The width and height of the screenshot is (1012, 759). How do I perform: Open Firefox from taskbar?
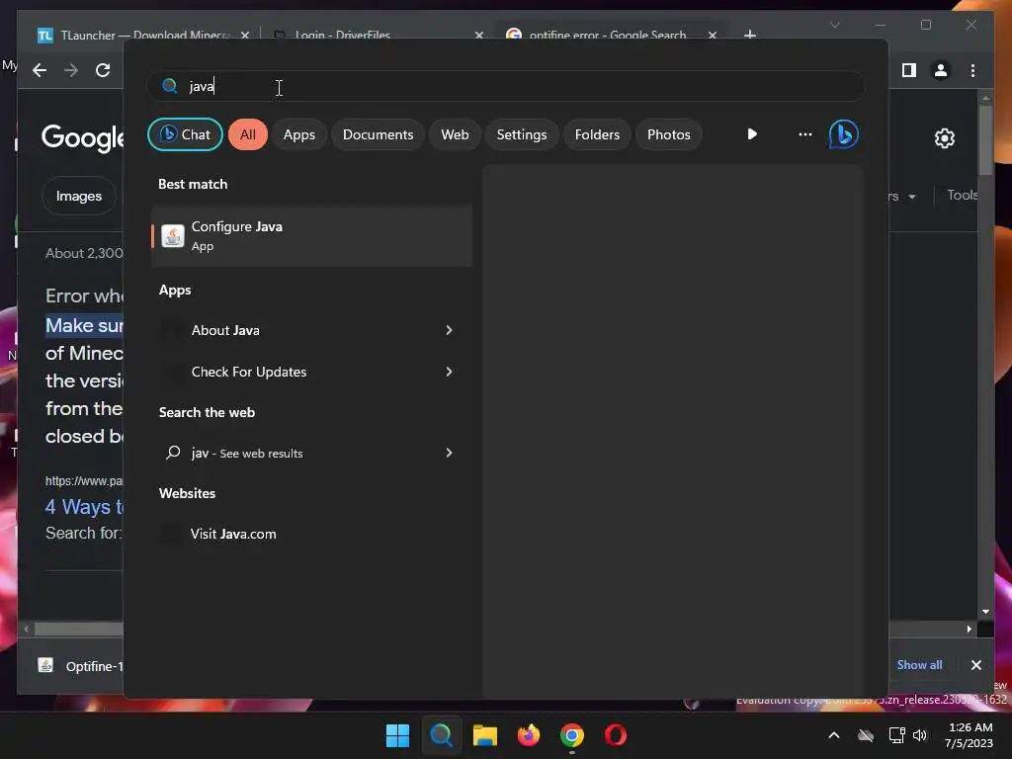coord(529,735)
